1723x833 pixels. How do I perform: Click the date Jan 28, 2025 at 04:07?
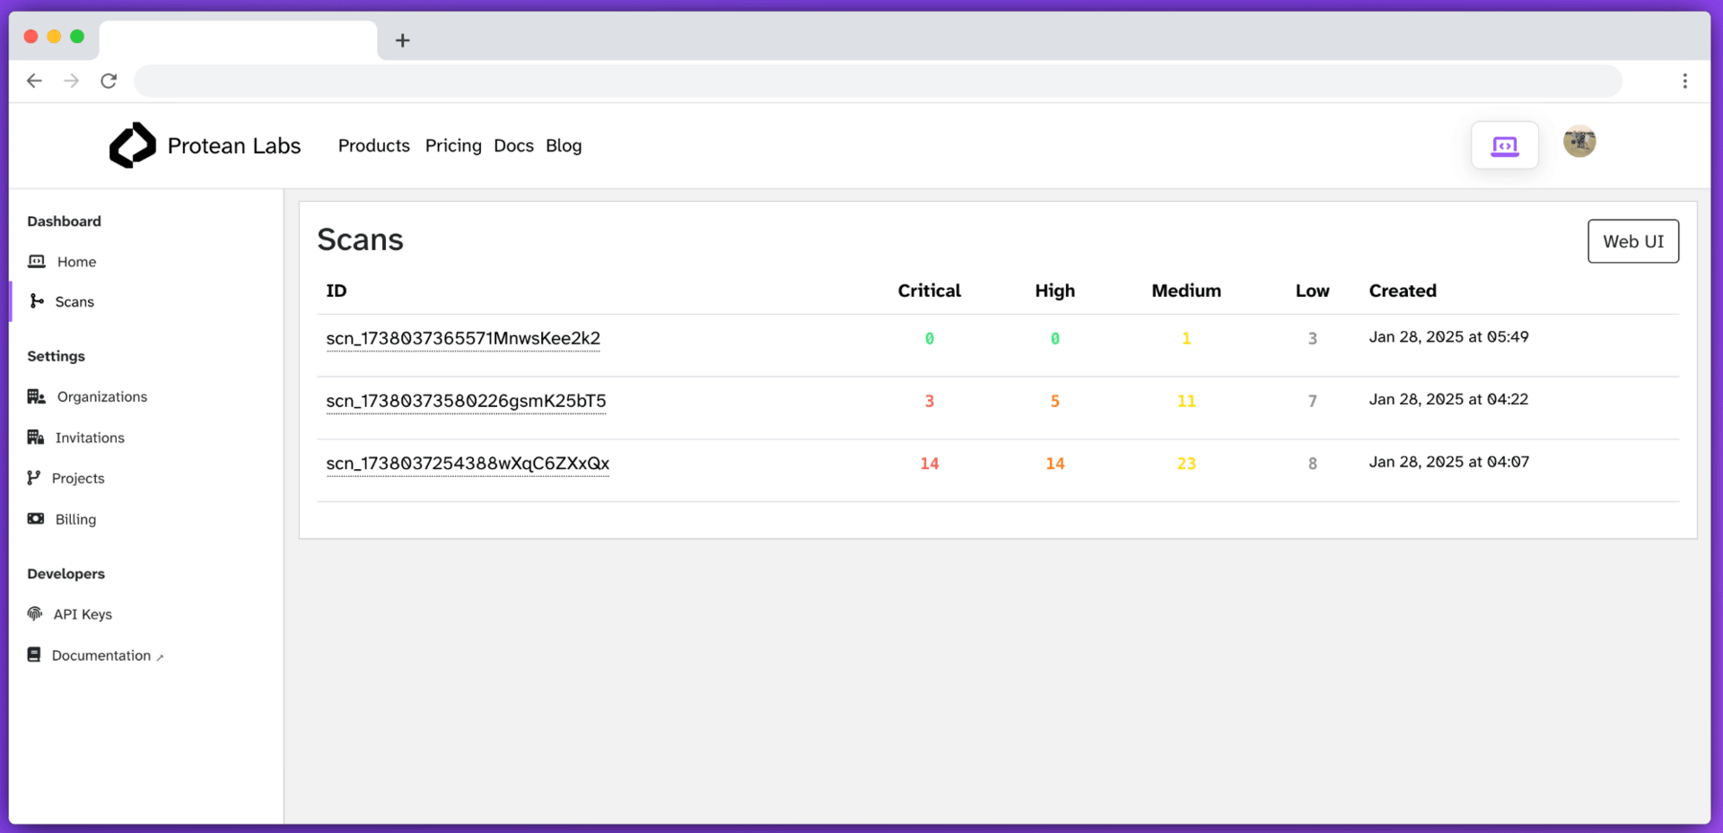point(1448,462)
